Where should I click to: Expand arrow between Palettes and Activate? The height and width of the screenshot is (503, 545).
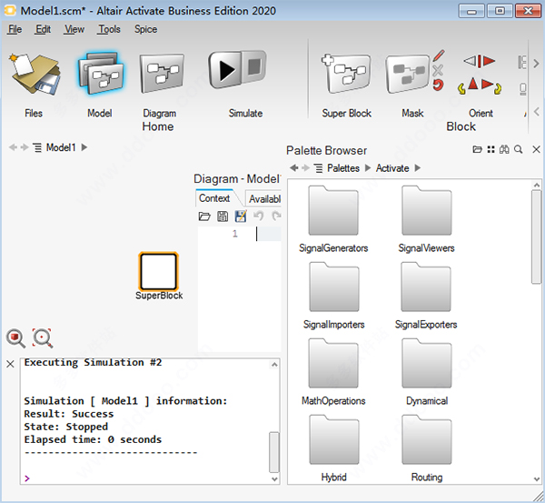point(368,168)
